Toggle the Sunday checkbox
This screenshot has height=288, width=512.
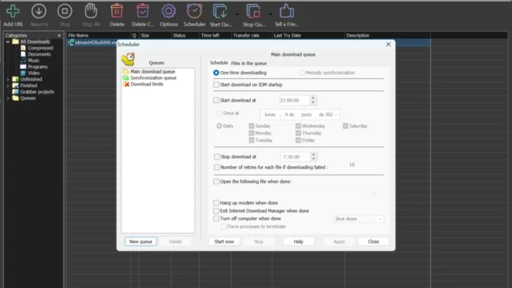click(x=252, y=126)
